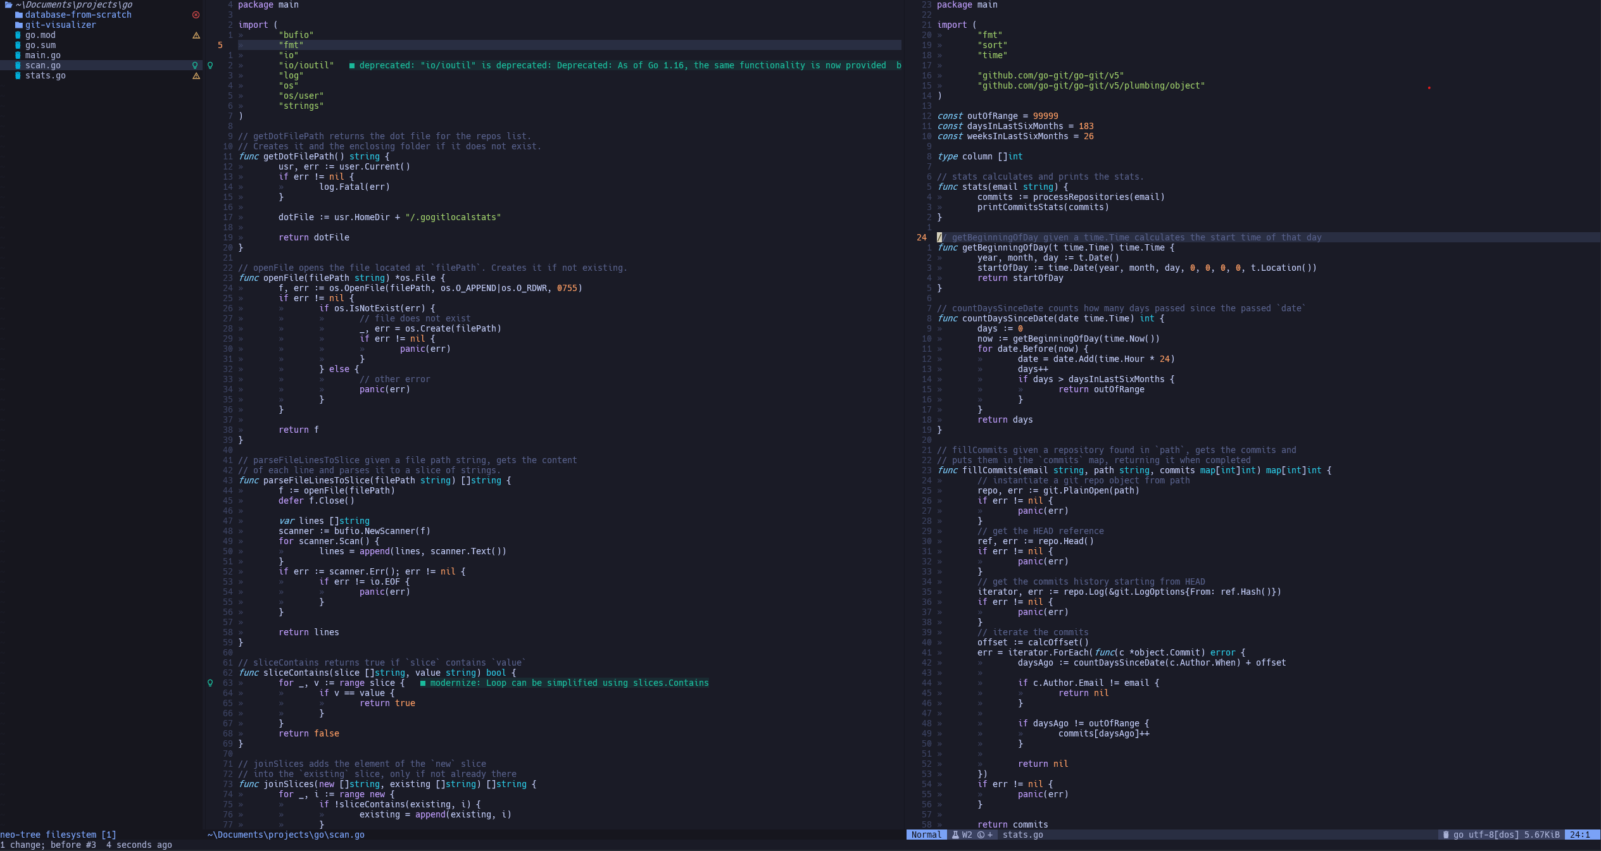The height and width of the screenshot is (851, 1601).
Task: Select stats.go in the file tree
Action: pos(45,75)
